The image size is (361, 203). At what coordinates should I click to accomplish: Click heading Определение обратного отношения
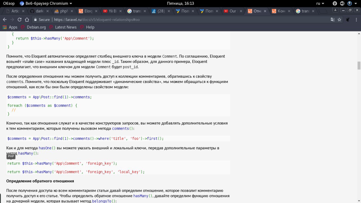click(x=40, y=181)
